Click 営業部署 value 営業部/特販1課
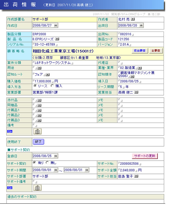Image resolution: width=170 pixels, height=205 pixels. click(x=45, y=93)
